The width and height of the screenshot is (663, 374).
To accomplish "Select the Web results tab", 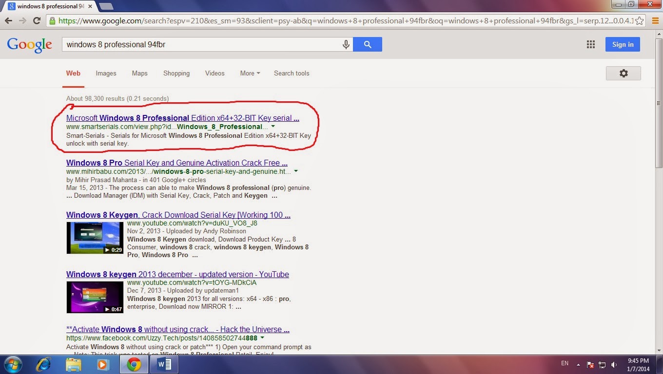I will tap(73, 73).
